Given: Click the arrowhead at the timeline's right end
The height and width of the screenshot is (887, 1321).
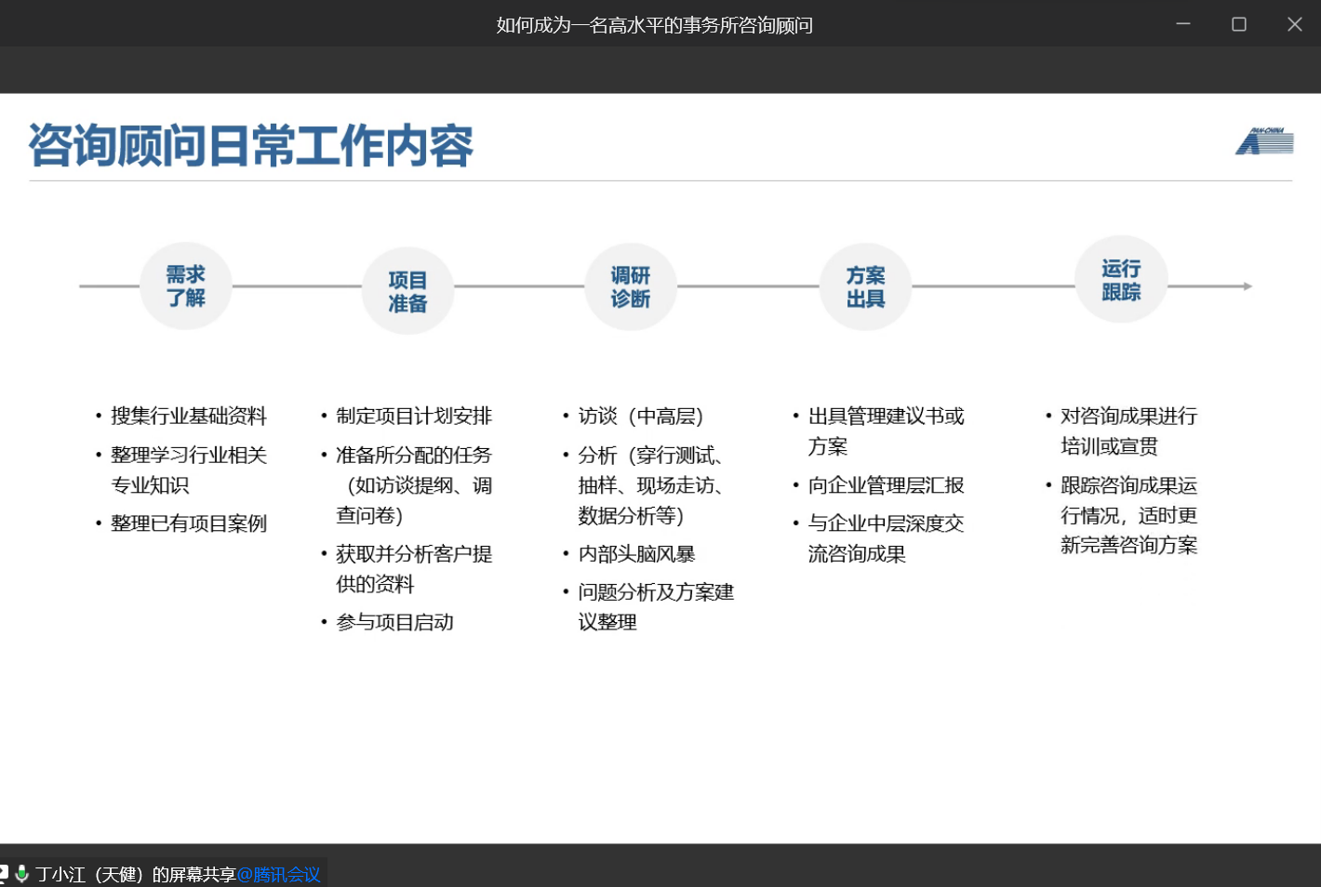Looking at the screenshot, I should [x=1247, y=286].
